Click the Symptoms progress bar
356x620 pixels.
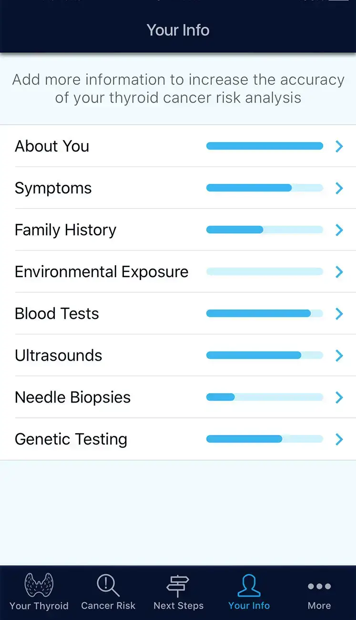coord(264,188)
